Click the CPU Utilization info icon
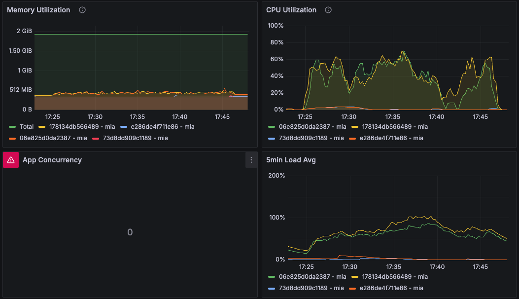Screen dimensions: 519x299 pyautogui.click(x=328, y=10)
